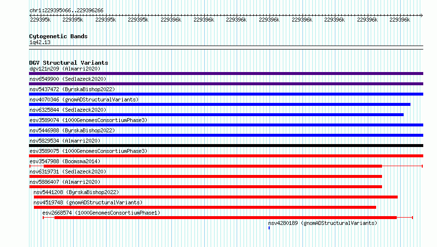Image resolution: width=437 pixels, height=247 pixels.
Task: Click the red bar for nsv6319731
Action: point(205,176)
